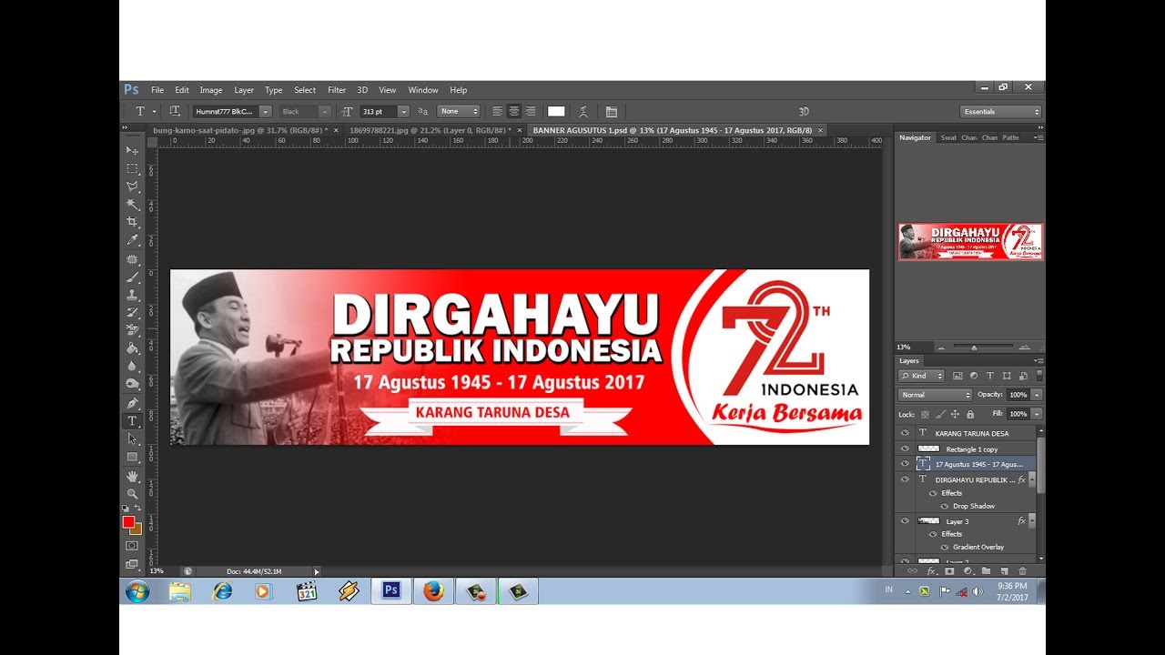Select the Zoom tool
The height and width of the screenshot is (655, 1165).
point(132,493)
